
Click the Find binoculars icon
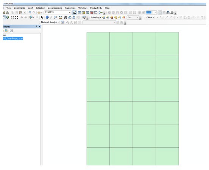[x=66, y=17]
